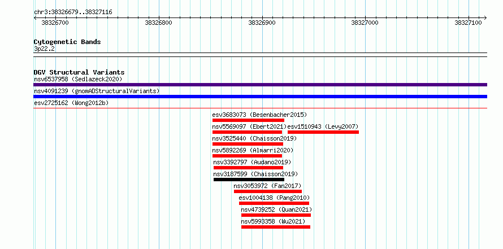Click the nsv3053972 (Fan2017) label

click(x=267, y=186)
